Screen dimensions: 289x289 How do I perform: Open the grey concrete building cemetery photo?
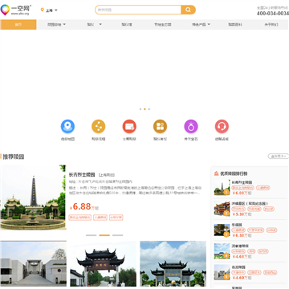click(x=33, y=263)
